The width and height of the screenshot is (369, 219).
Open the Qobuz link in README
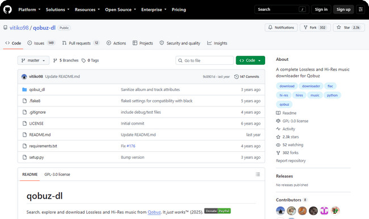(x=154, y=212)
